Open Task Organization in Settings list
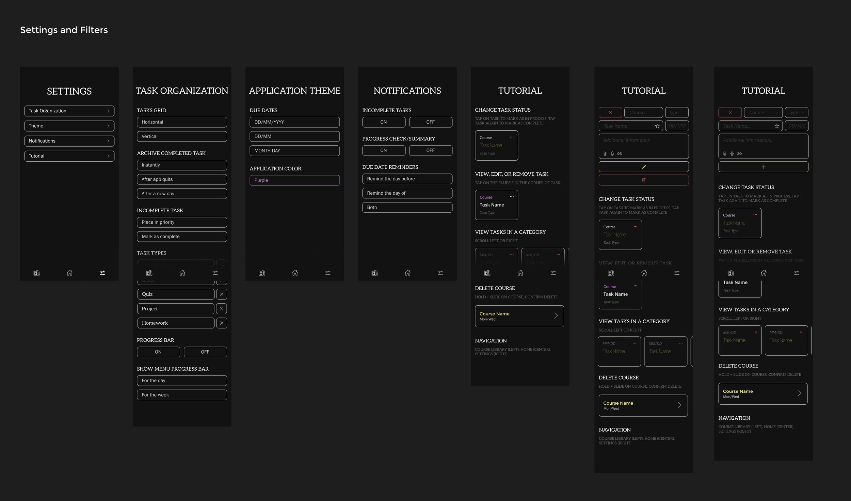Image resolution: width=851 pixels, height=501 pixels. (x=69, y=111)
